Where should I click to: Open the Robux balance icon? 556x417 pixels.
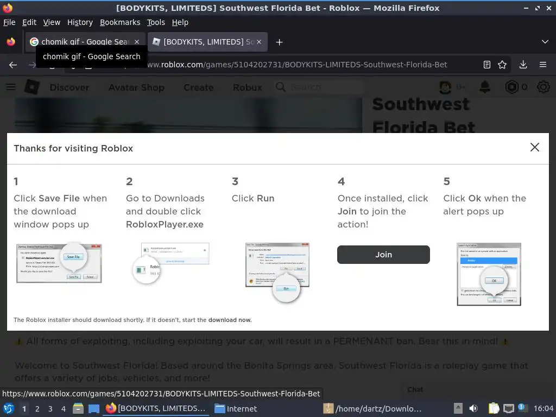(511, 87)
